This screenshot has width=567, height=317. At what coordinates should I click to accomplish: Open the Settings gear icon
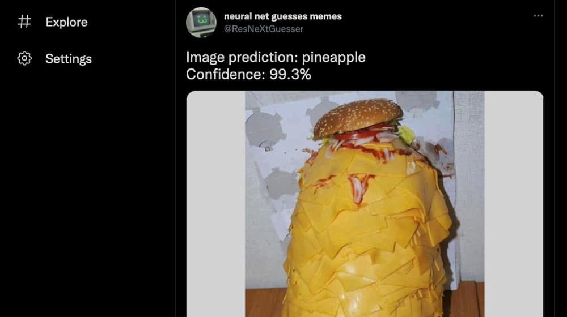click(24, 58)
